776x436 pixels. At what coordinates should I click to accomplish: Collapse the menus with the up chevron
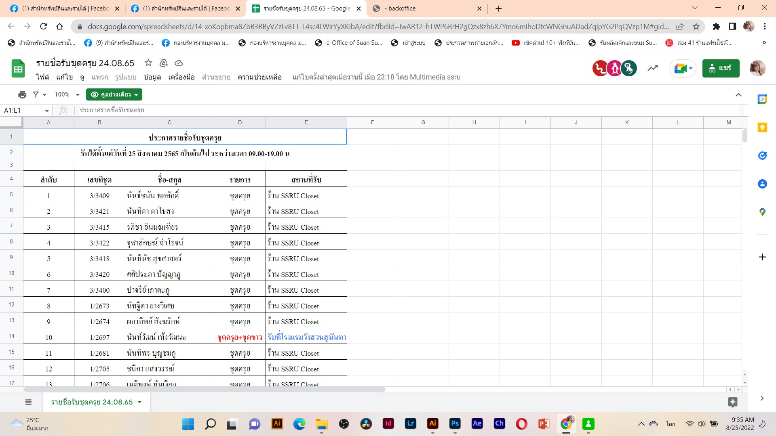pos(738,94)
